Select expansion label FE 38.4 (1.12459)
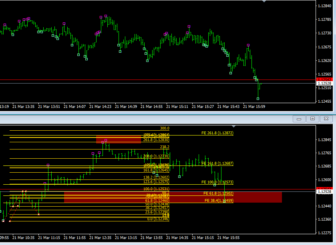The width and height of the screenshot is (336, 245). click(x=219, y=201)
